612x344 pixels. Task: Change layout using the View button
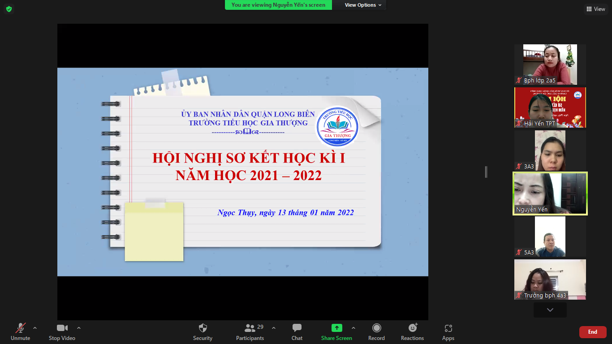pyautogui.click(x=595, y=9)
